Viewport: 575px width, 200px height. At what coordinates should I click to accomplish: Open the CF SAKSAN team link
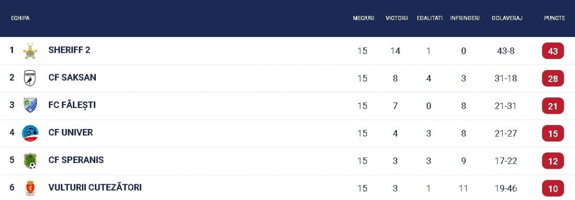pyautogui.click(x=72, y=77)
